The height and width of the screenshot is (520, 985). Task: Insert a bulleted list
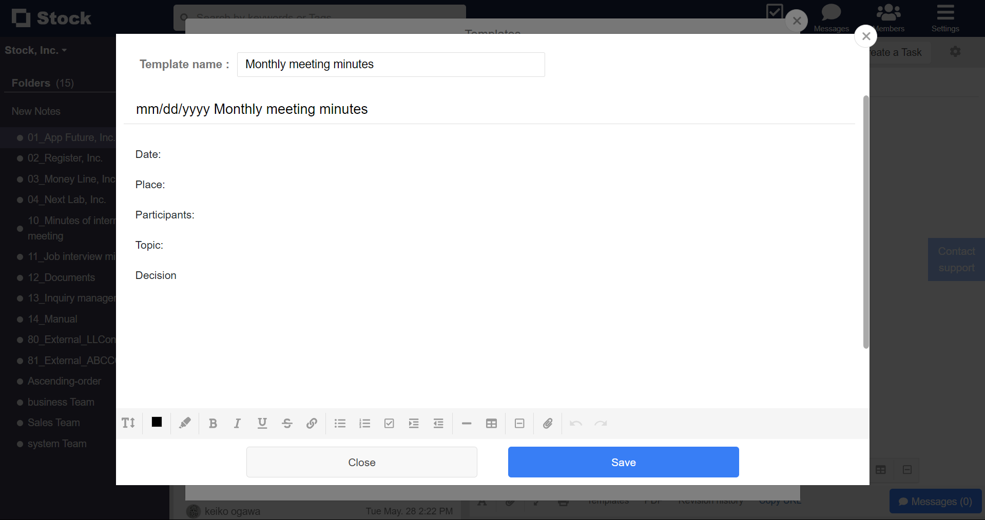click(340, 424)
